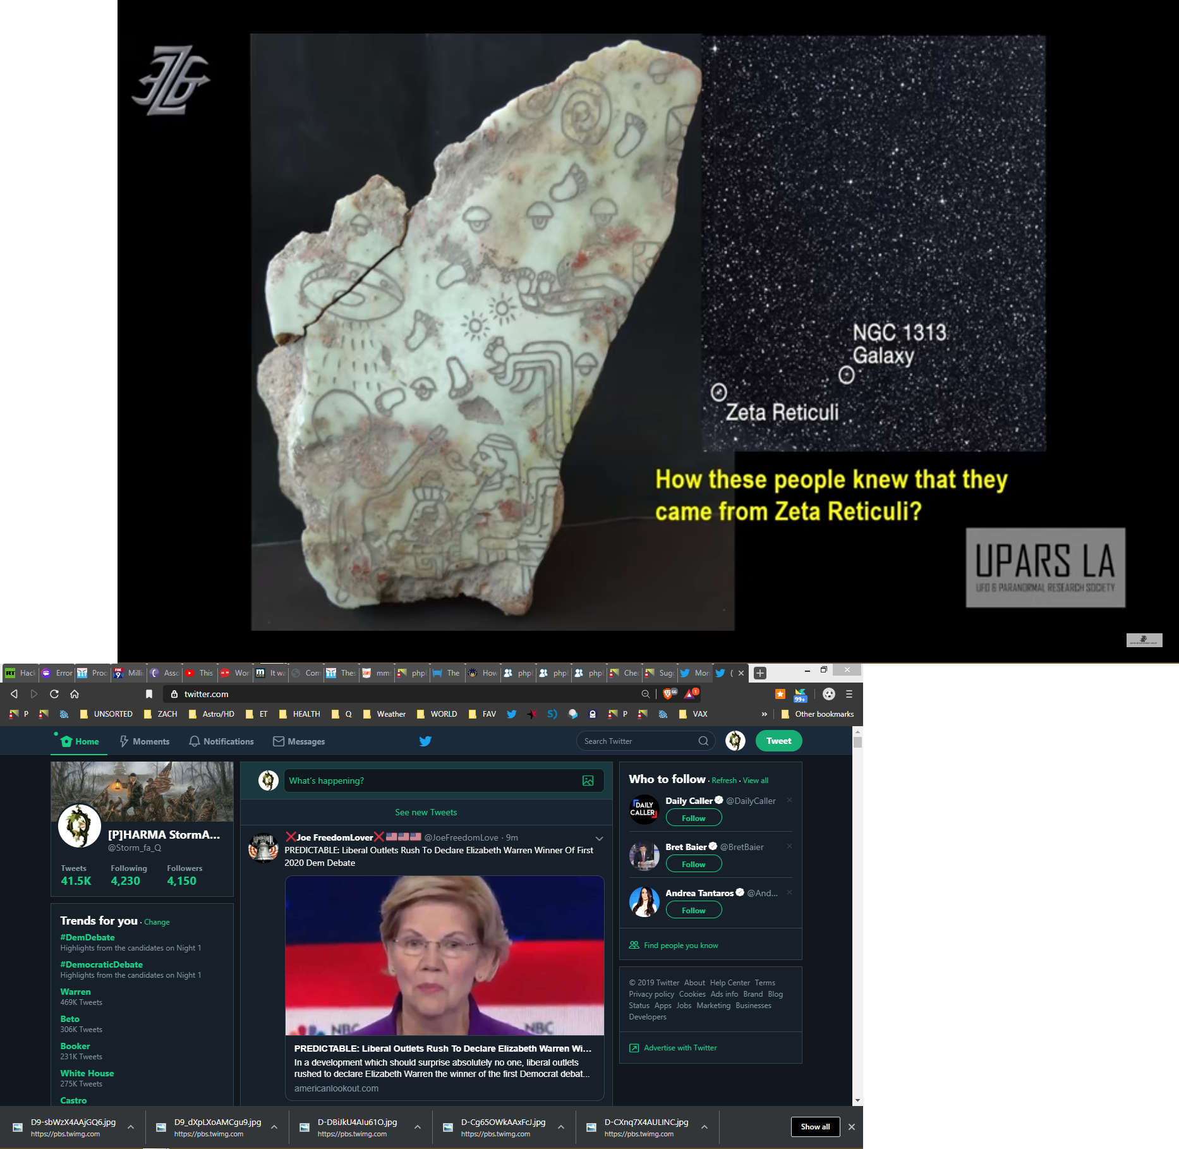This screenshot has height=1149, width=1179.
Task: Click the What's happening compose field
Action: click(430, 781)
